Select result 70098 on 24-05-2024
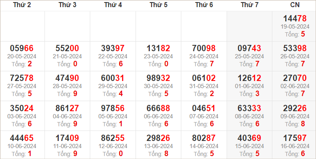 [204, 48]
